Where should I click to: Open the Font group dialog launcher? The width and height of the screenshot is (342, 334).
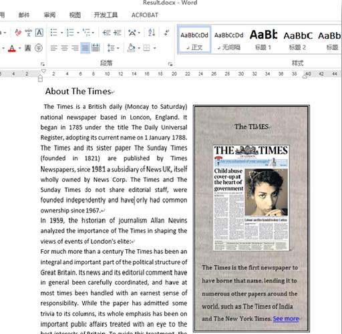43,64
